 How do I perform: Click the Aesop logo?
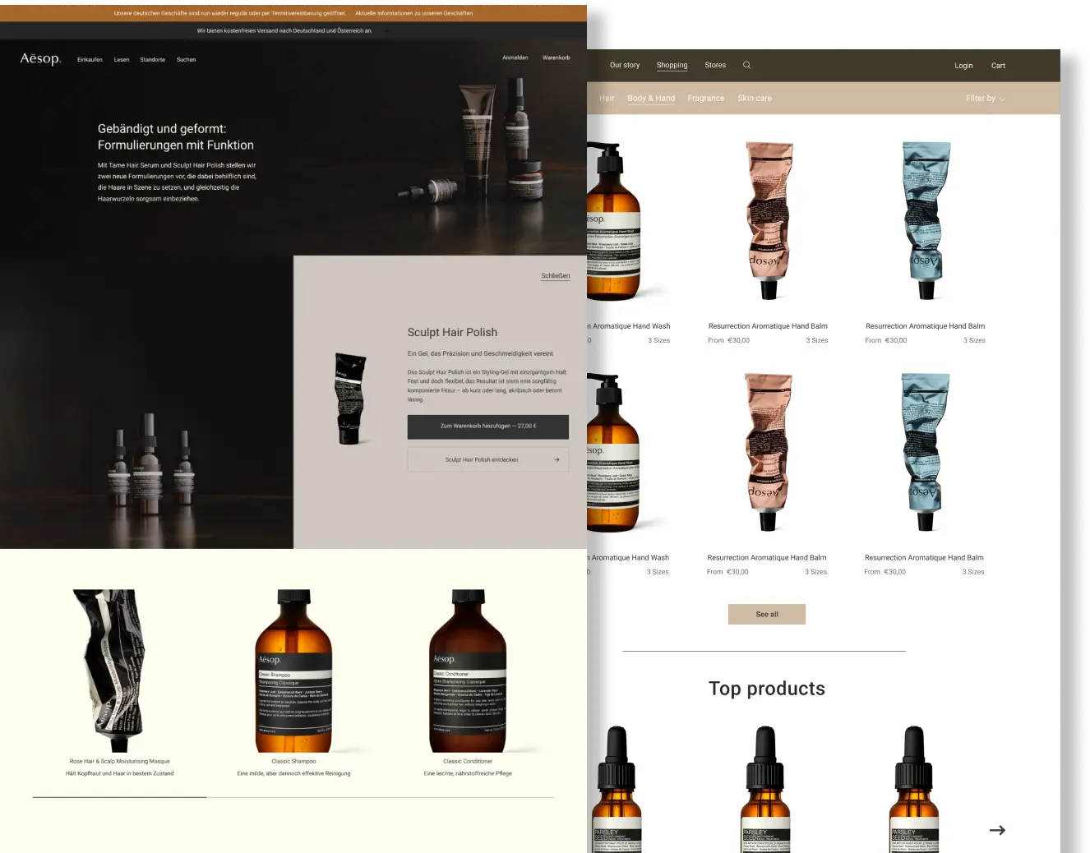40,58
